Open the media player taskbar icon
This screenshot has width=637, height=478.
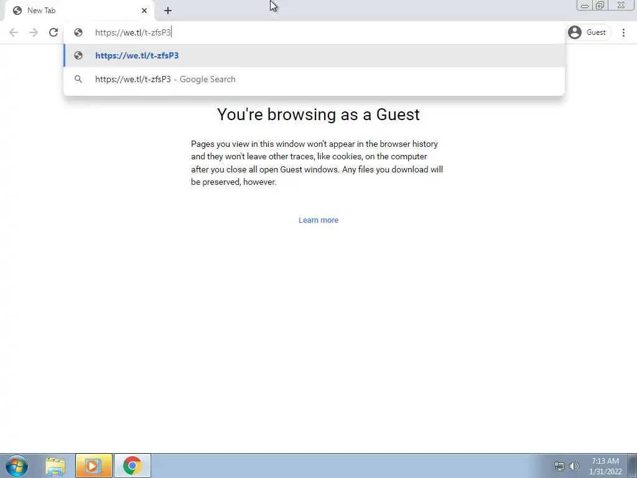click(x=93, y=466)
